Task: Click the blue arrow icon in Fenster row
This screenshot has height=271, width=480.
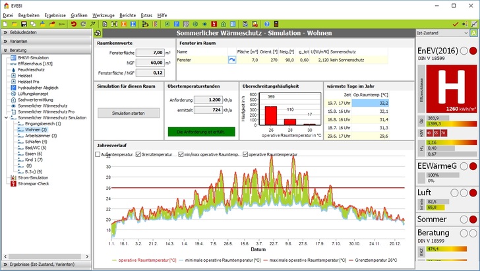Action: tap(232, 60)
